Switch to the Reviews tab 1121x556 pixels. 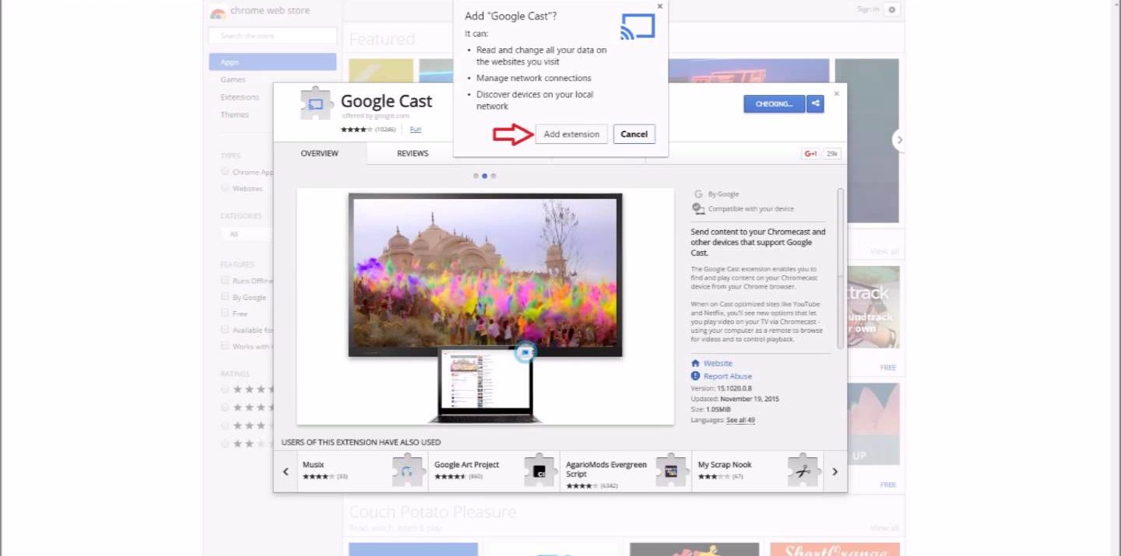tap(413, 154)
